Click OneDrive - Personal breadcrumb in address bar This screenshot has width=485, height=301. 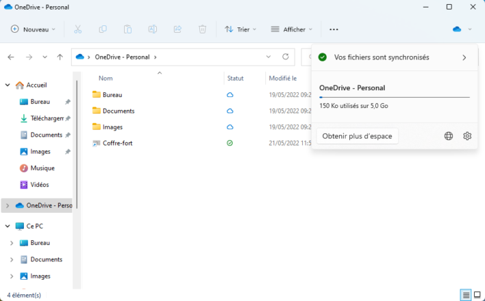(x=122, y=57)
